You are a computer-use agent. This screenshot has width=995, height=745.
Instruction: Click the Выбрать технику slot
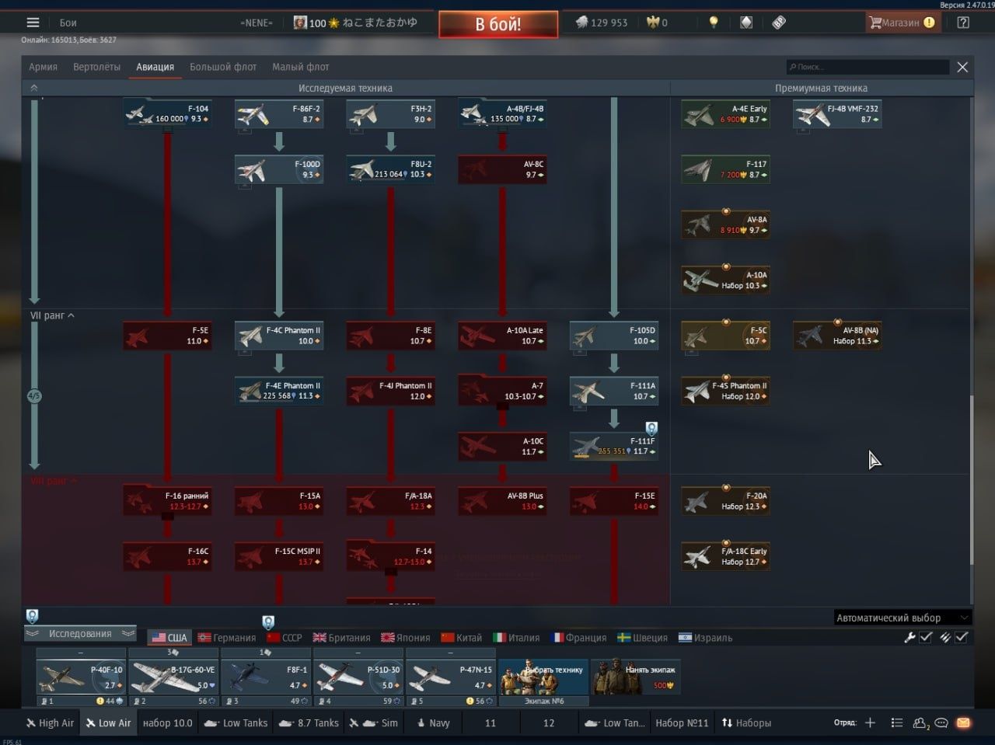point(543,676)
